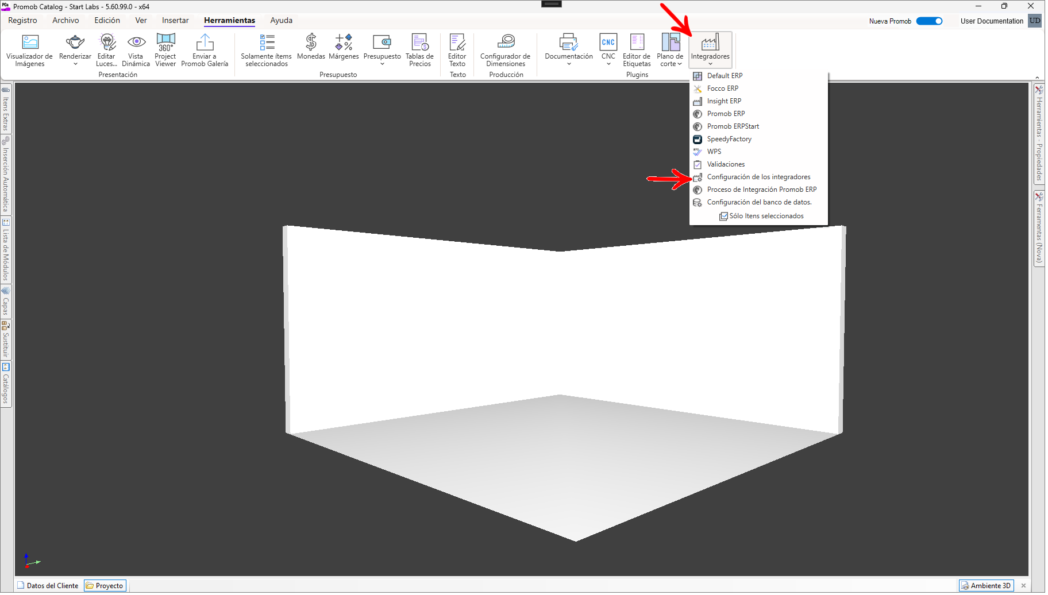
Task: Open Configuración de los integradores
Action: pyautogui.click(x=758, y=177)
